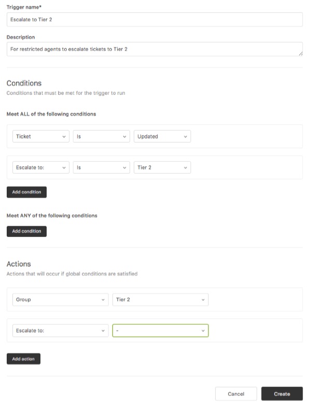
Task: Click Add condition under Meet ANY
Action: (x=26, y=231)
